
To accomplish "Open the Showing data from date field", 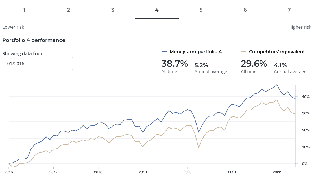I will click(x=38, y=64).
